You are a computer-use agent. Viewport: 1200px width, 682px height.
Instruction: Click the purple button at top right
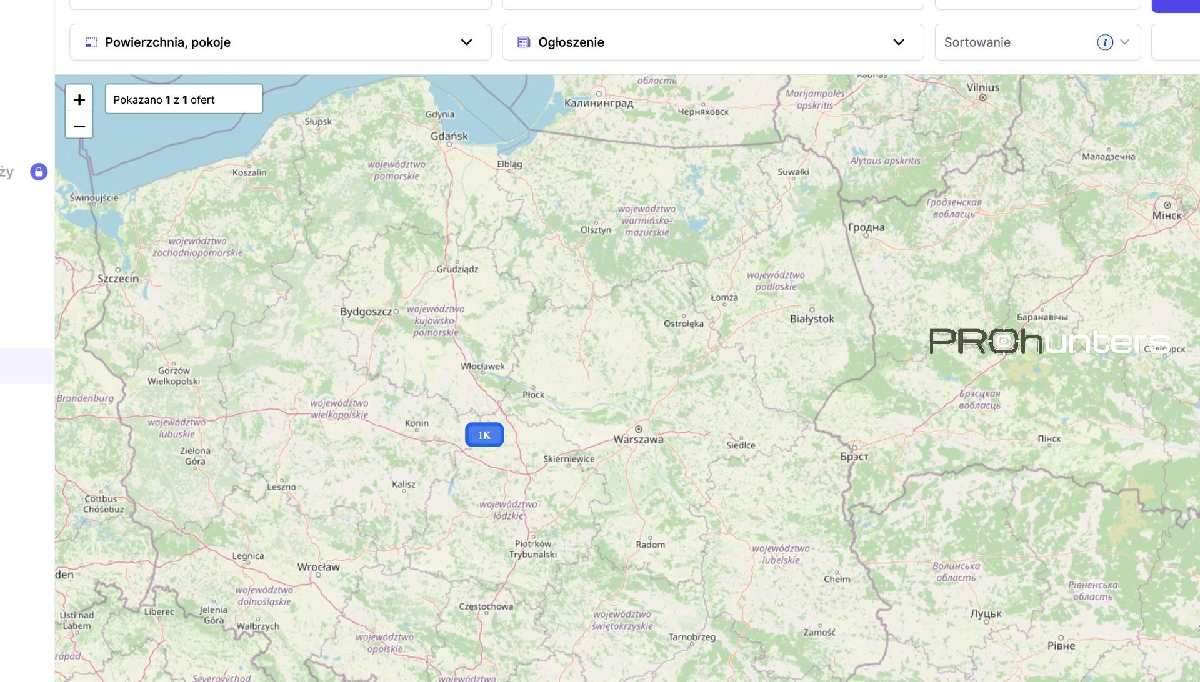coord(1176,5)
